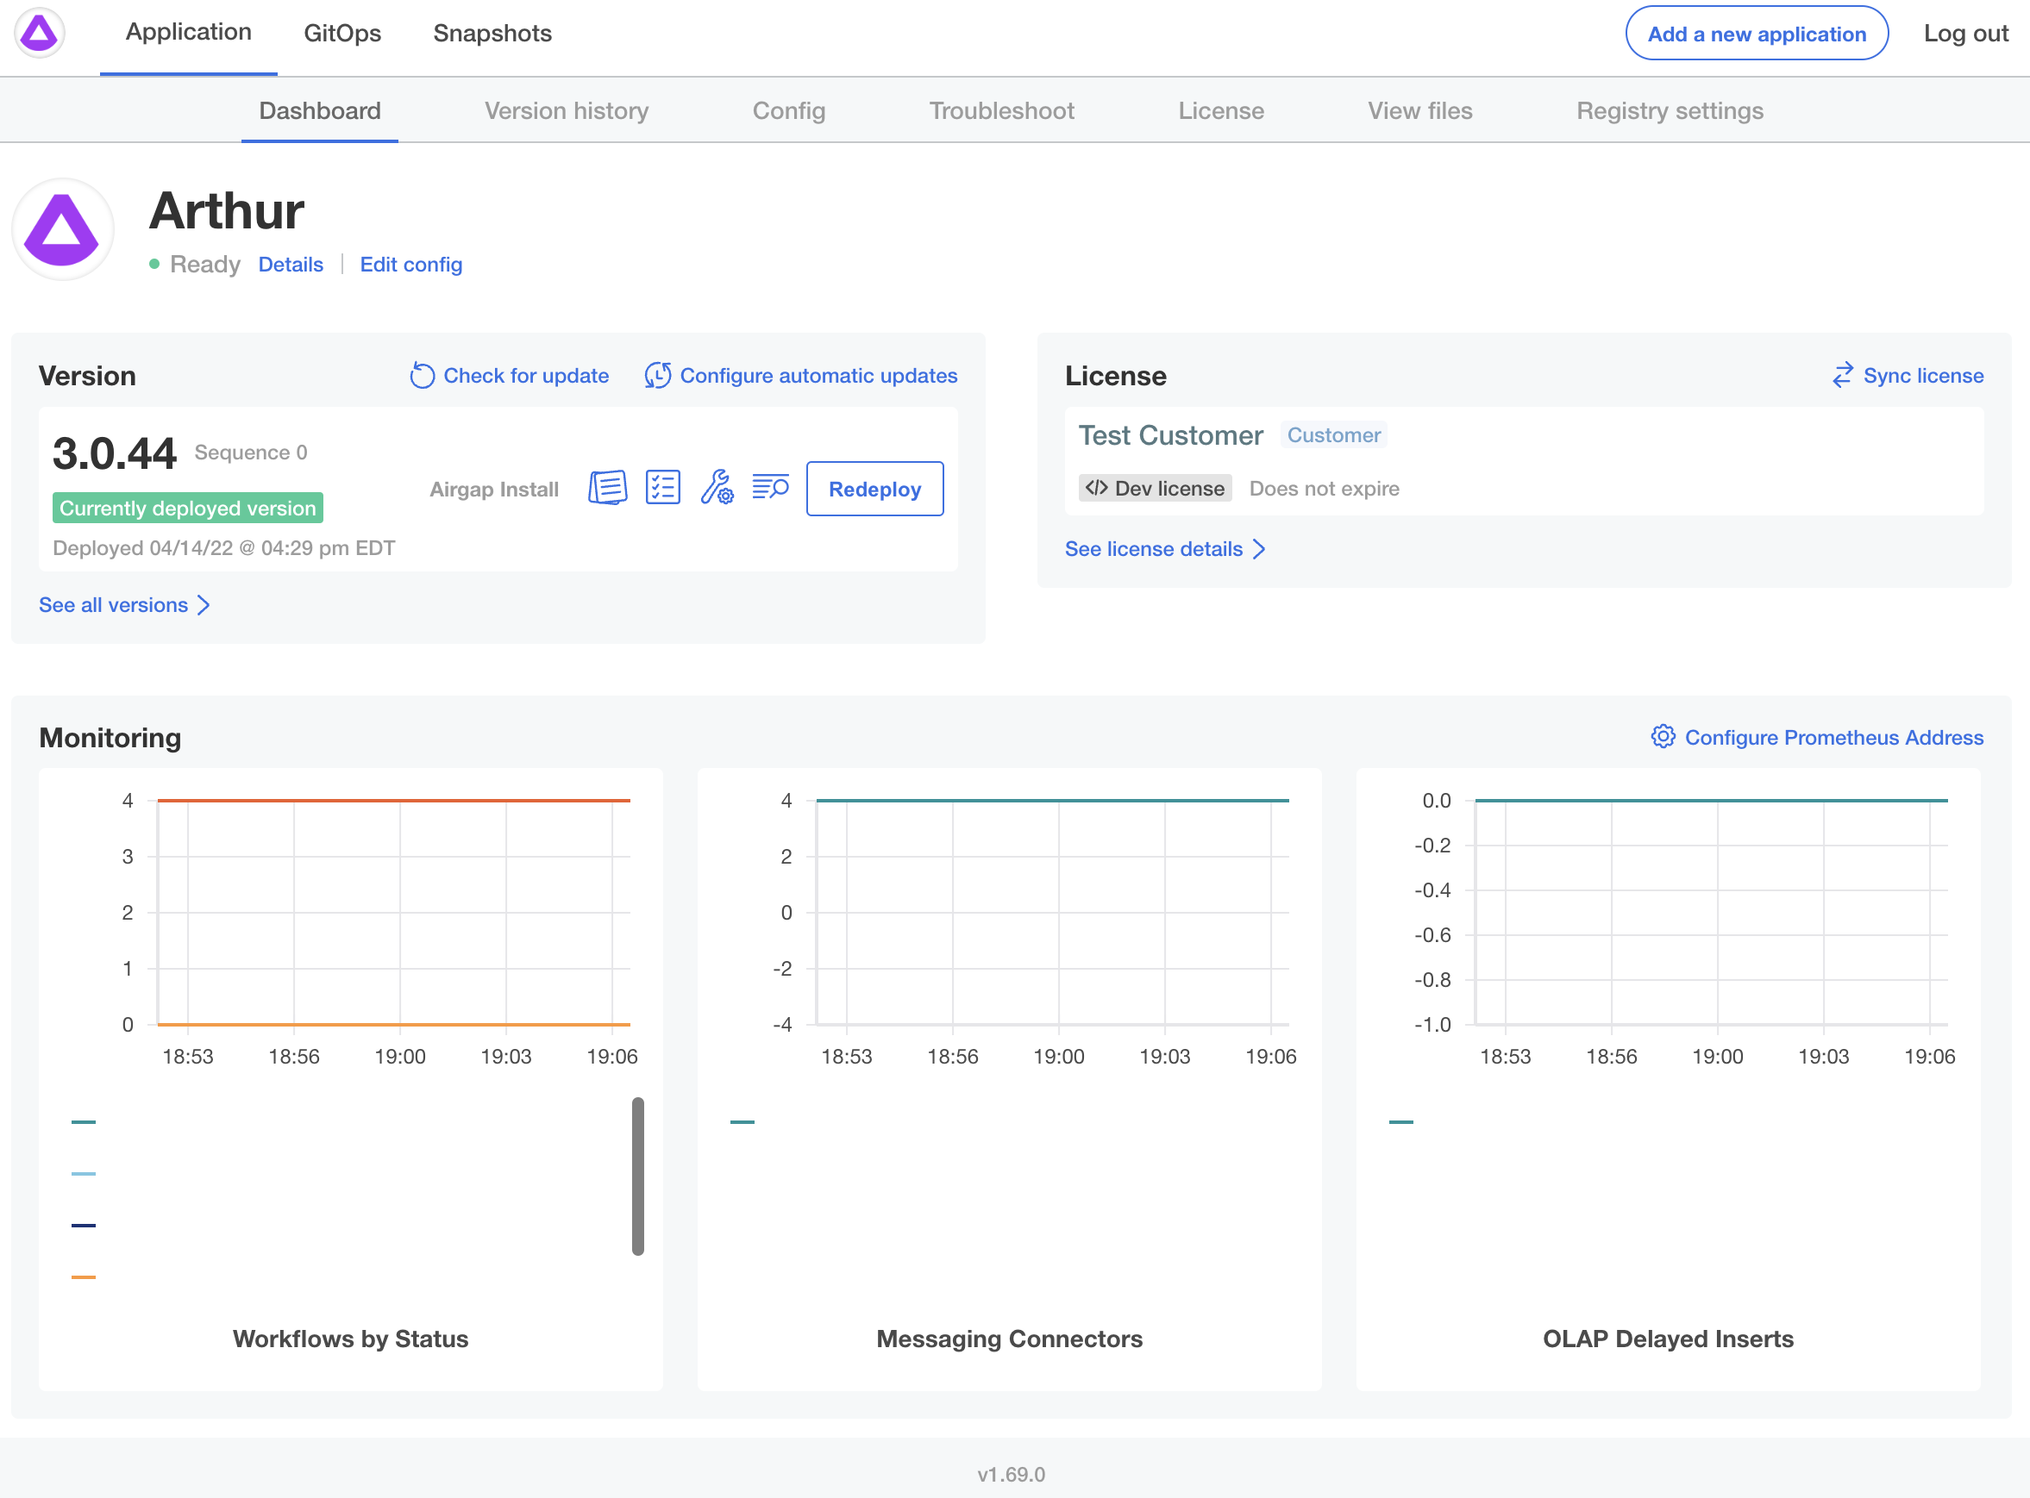
Task: Click the Sequence 0 label
Action: [x=250, y=453]
